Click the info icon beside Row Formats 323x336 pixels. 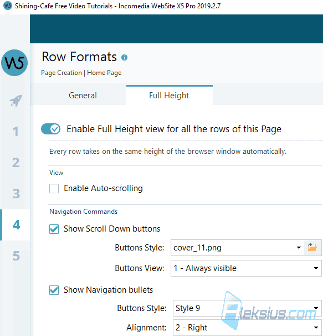[x=124, y=57]
